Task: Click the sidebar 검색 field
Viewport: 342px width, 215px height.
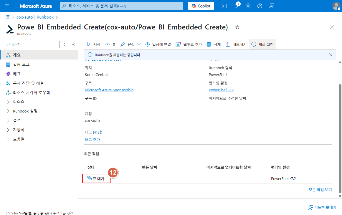Action: (32, 44)
